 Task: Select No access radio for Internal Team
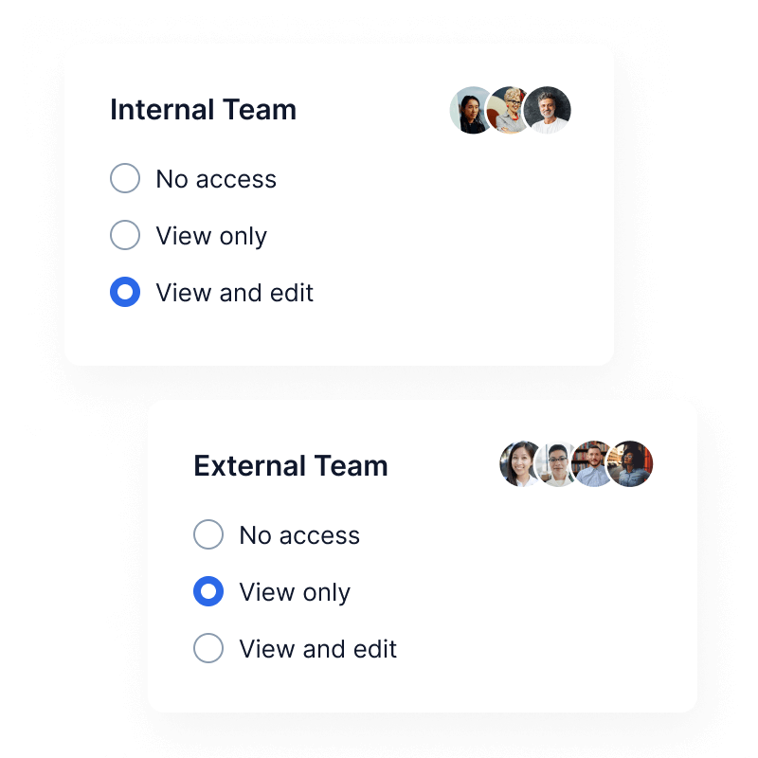click(125, 178)
